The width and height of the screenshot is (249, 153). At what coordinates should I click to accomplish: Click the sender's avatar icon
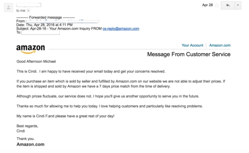9,7
